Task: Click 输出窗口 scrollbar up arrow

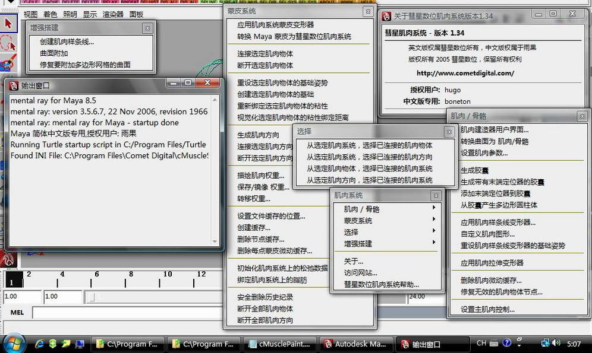Action: point(215,100)
